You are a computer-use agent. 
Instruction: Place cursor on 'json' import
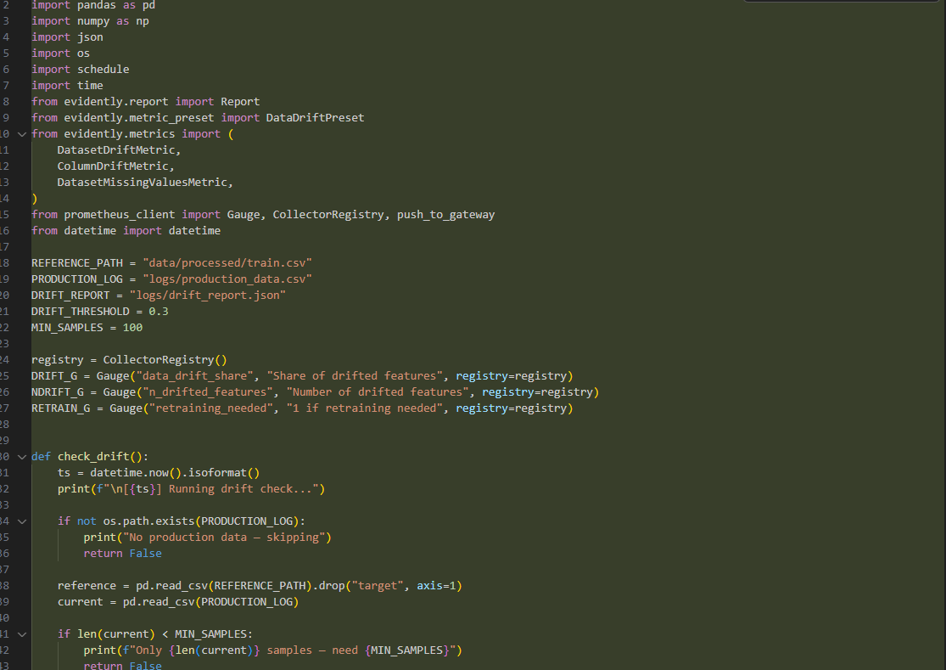point(90,37)
